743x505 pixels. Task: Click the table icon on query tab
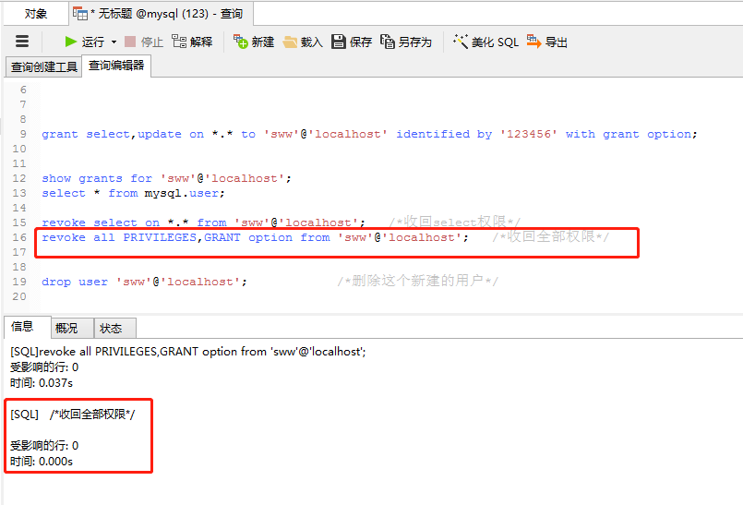80,14
